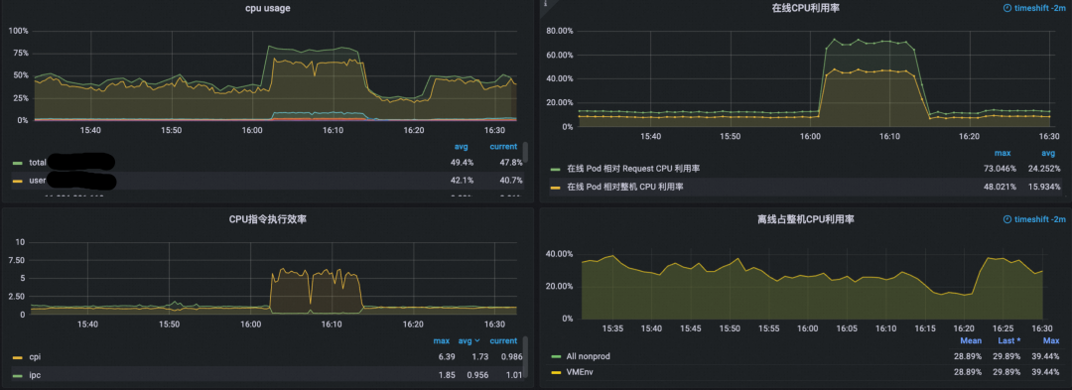Click 1.01 current value of ipc

pos(513,375)
